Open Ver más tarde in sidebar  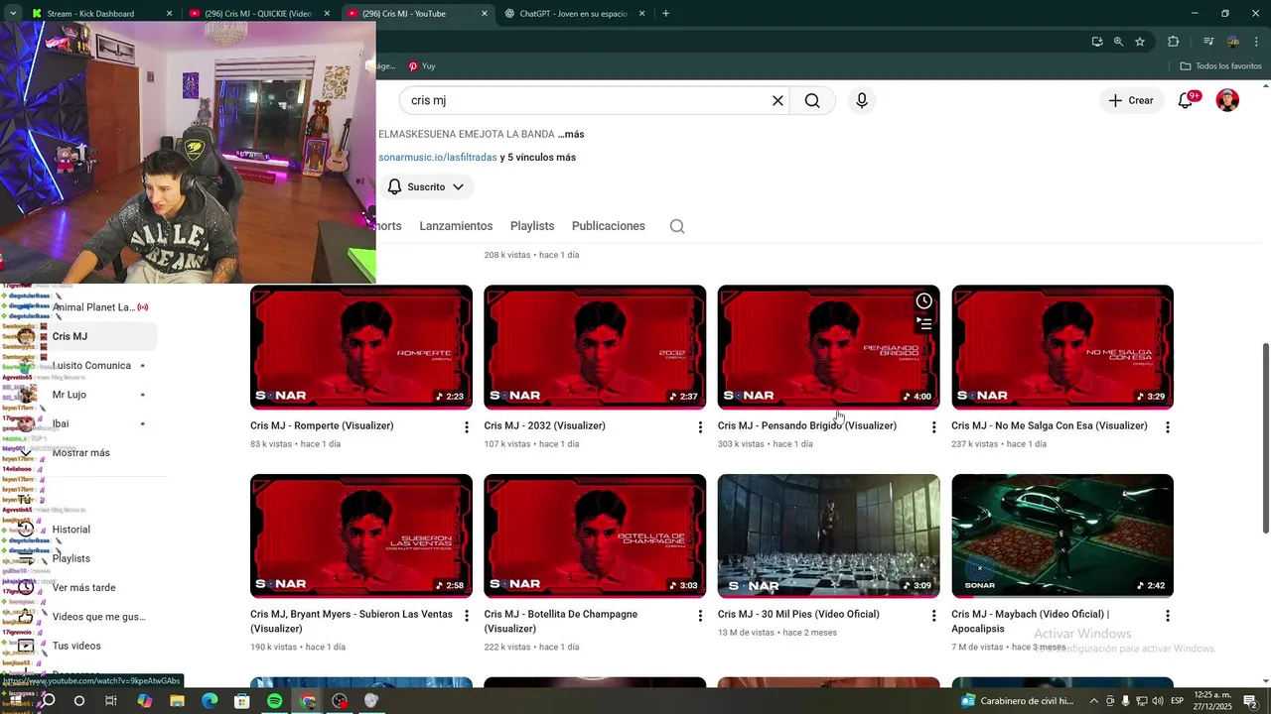[81, 588]
